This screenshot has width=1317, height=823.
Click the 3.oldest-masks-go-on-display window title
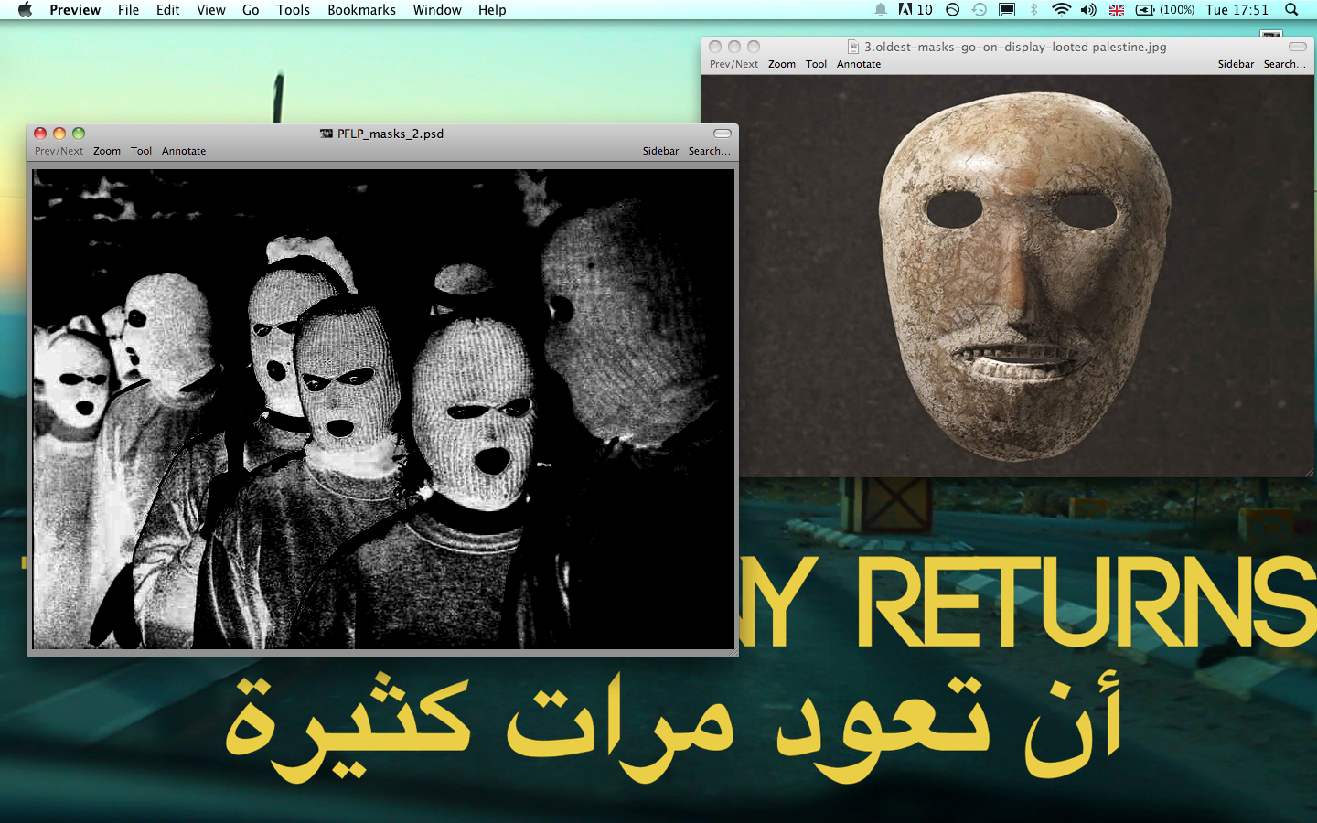coord(1015,47)
